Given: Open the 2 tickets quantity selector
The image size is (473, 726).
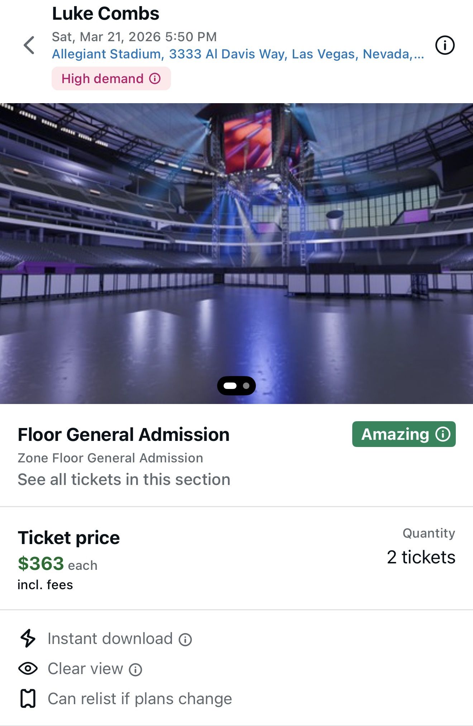Looking at the screenshot, I should tap(421, 557).
